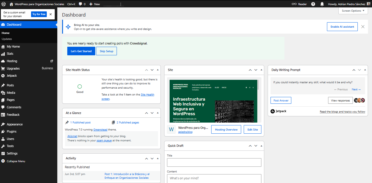This screenshot has height=183, width=372.
Task: Click the Plugins plug icon in sidebar
Action: click(3, 131)
